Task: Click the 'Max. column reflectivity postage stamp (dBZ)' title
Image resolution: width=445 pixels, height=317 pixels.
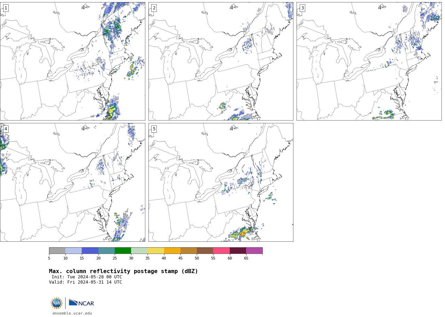Action: [x=123, y=271]
